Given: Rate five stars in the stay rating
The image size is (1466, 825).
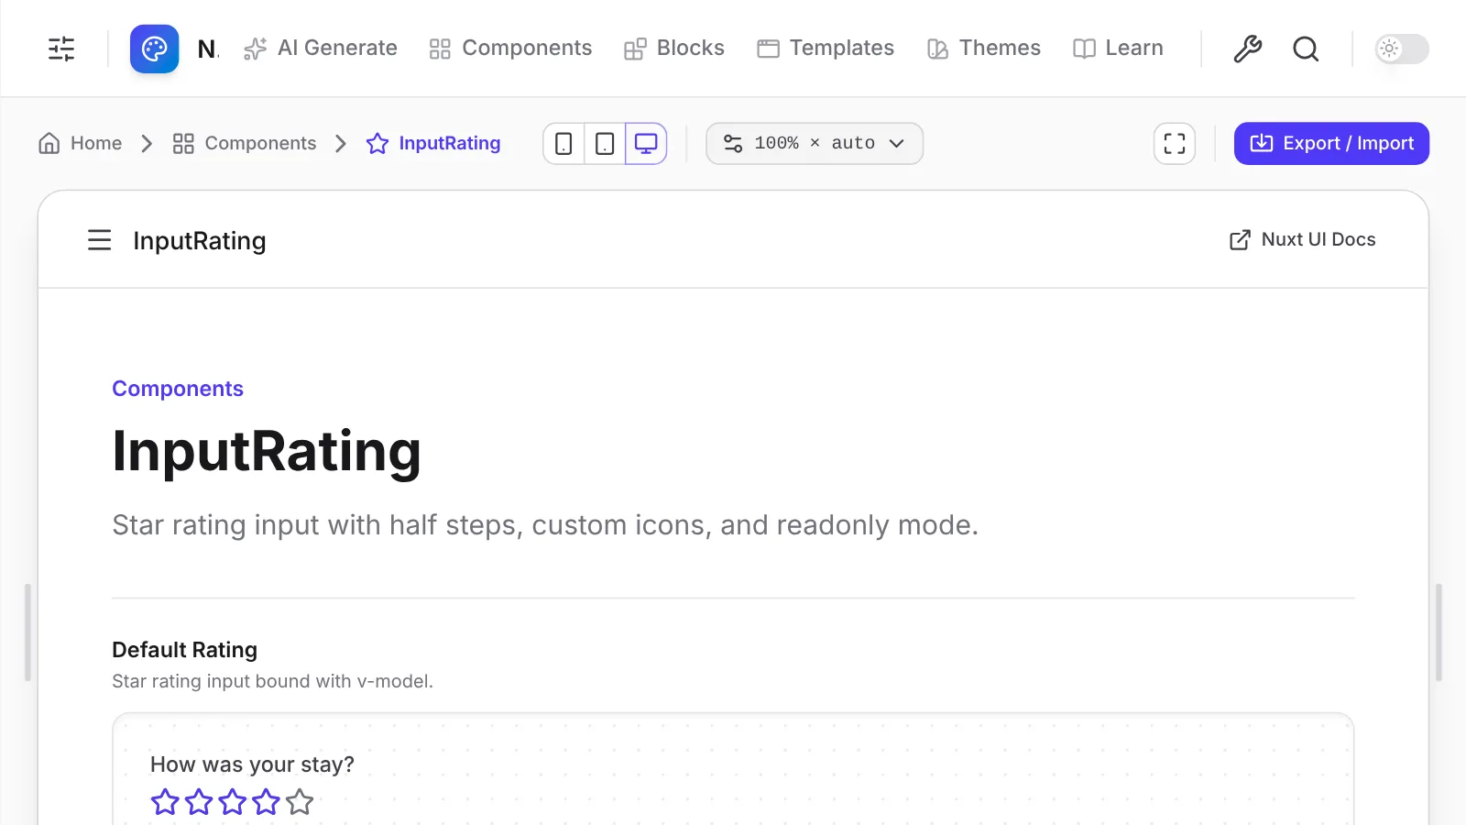Looking at the screenshot, I should pyautogui.click(x=300, y=802).
